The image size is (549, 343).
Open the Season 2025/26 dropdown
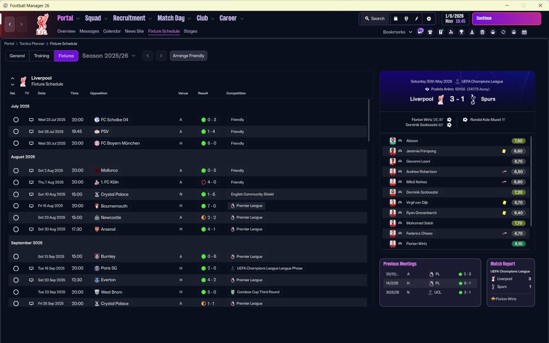click(109, 56)
